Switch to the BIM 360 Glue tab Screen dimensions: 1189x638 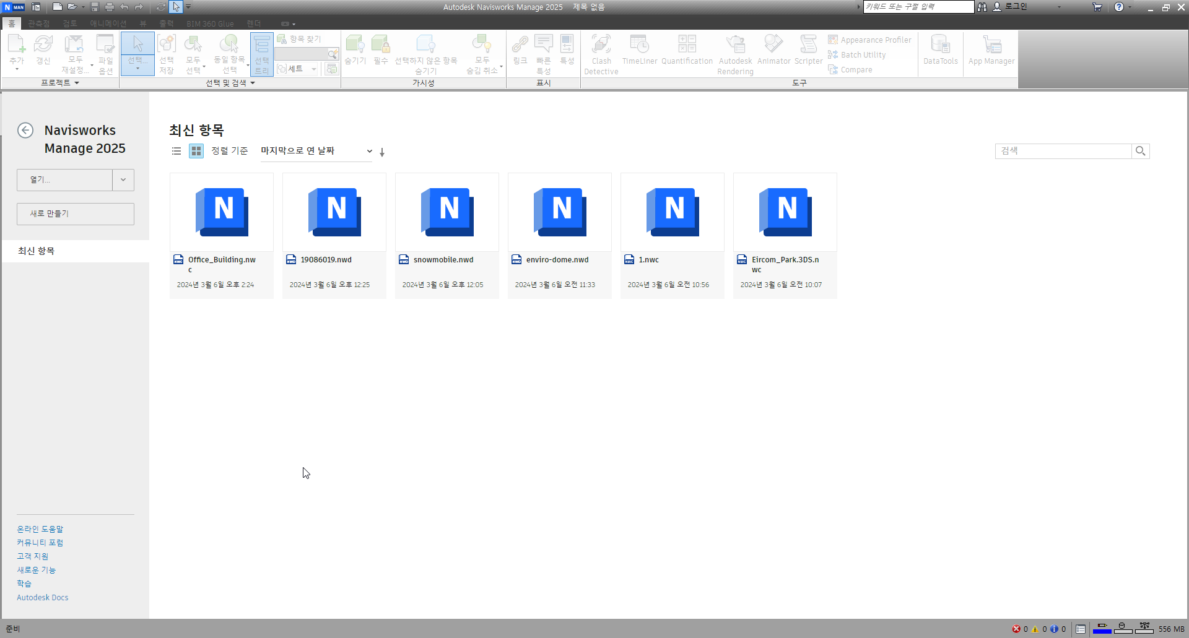click(x=210, y=24)
